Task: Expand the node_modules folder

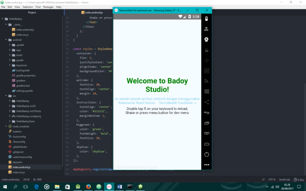Action: [x=10, y=126]
